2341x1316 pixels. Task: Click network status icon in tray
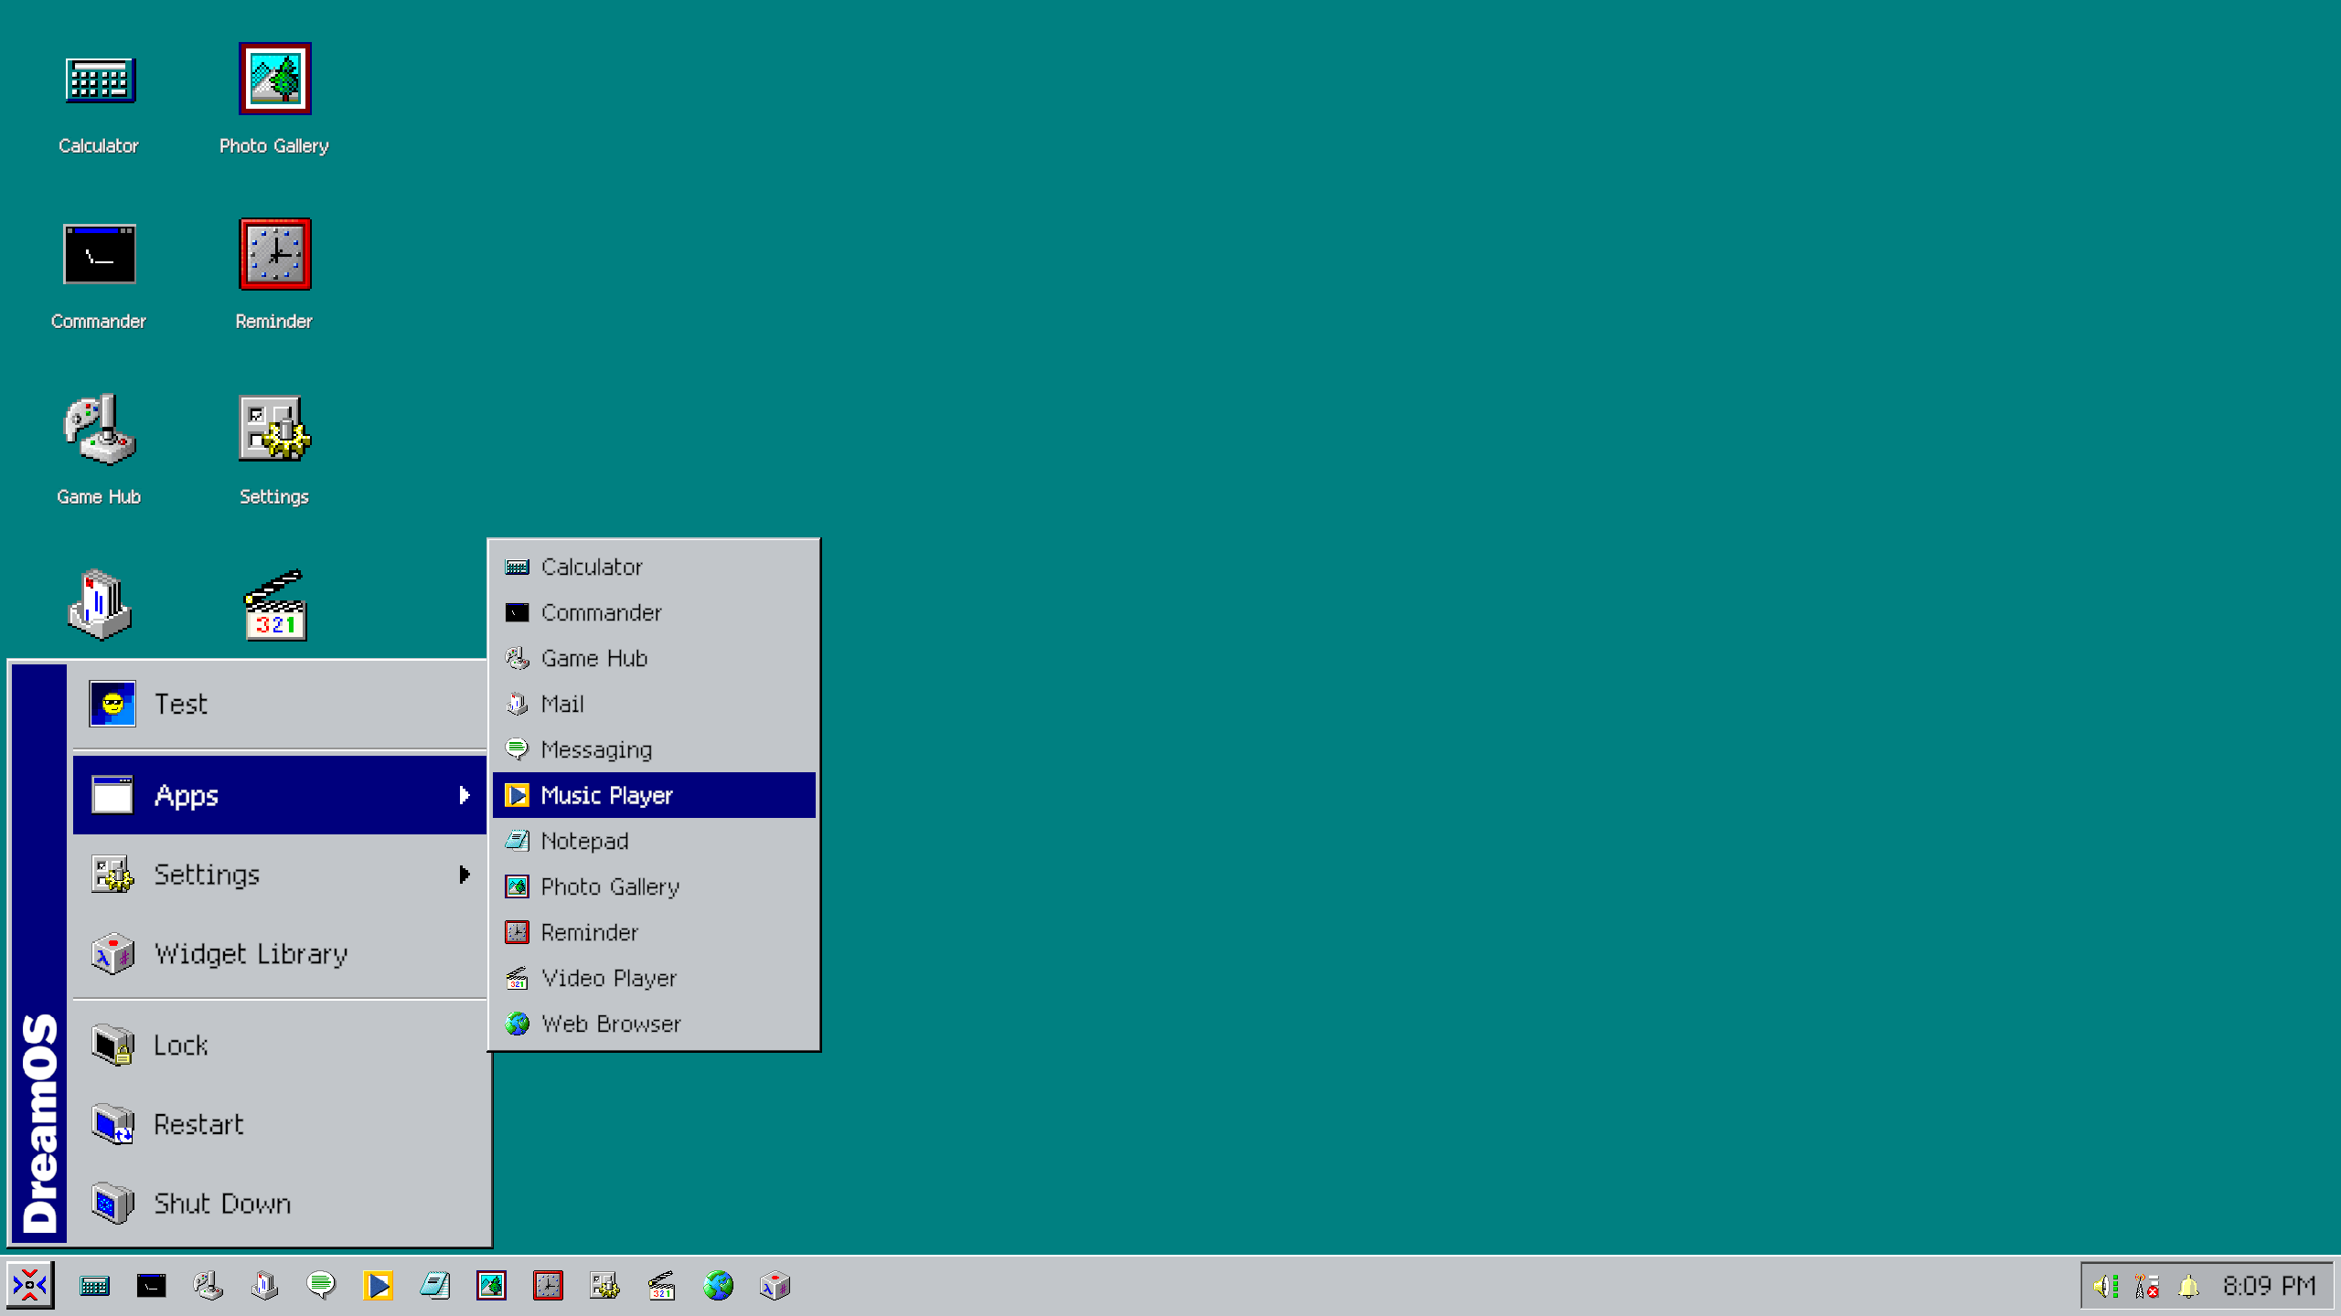[x=2147, y=1287]
